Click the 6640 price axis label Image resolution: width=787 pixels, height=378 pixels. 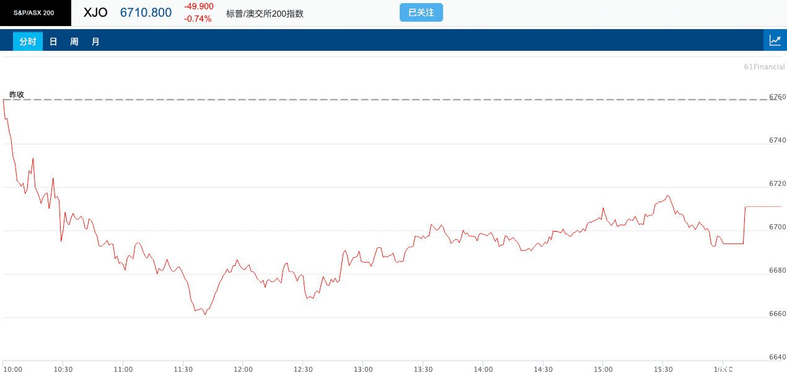[777, 357]
